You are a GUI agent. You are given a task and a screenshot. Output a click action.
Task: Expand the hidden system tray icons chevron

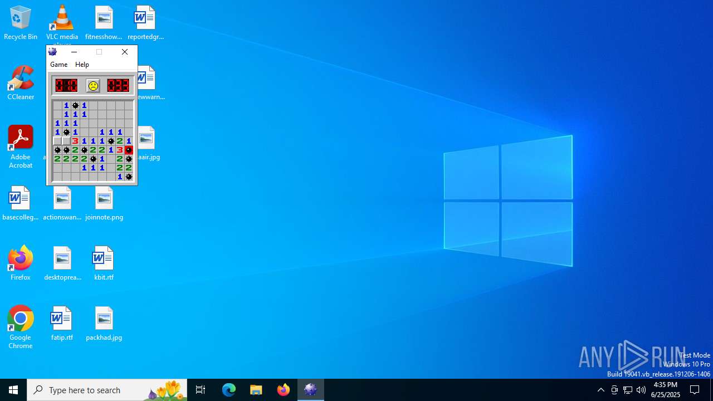click(x=601, y=390)
